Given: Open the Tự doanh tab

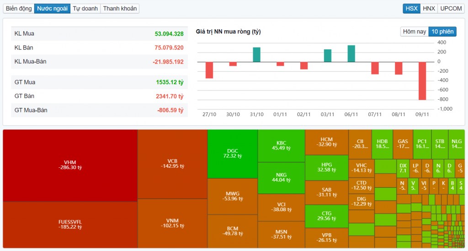Looking at the screenshot, I should 85,8.
